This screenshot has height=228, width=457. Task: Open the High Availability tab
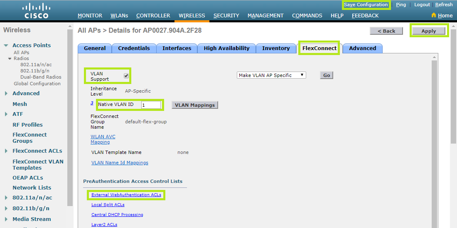[x=226, y=48]
